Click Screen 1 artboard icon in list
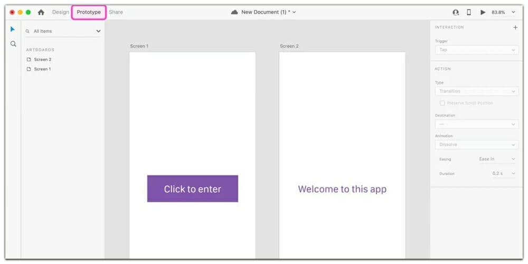This screenshot has width=528, height=264. click(29, 69)
